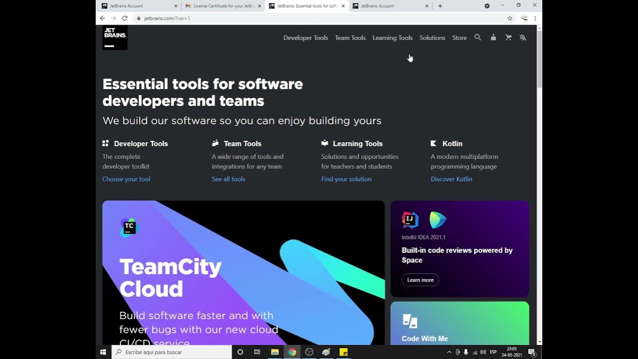Click the Kotlin K logo icon
The height and width of the screenshot is (359, 638).
coord(434,143)
